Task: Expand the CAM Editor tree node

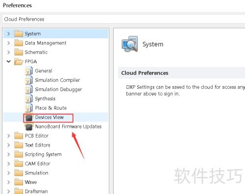Action: pyautogui.click(x=8, y=164)
